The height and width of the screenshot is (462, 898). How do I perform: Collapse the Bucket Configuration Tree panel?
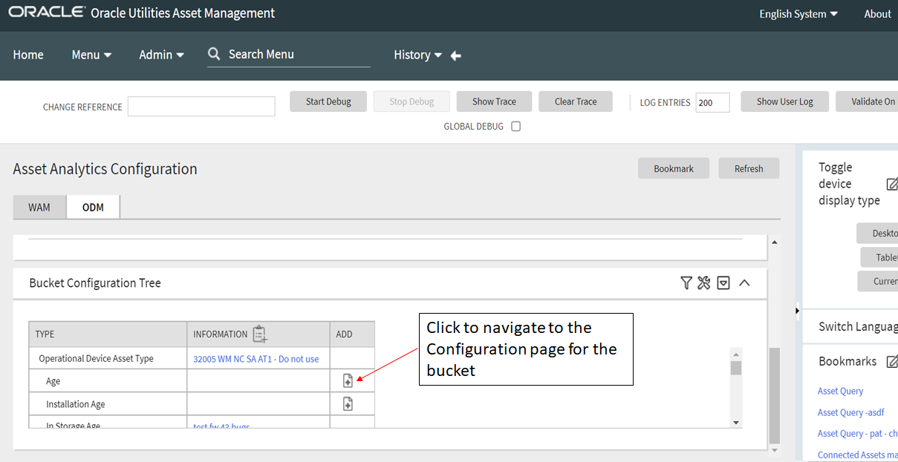744,283
